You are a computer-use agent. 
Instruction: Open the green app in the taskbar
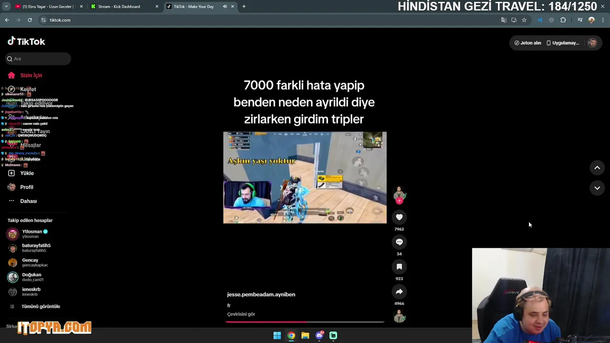pos(333,335)
